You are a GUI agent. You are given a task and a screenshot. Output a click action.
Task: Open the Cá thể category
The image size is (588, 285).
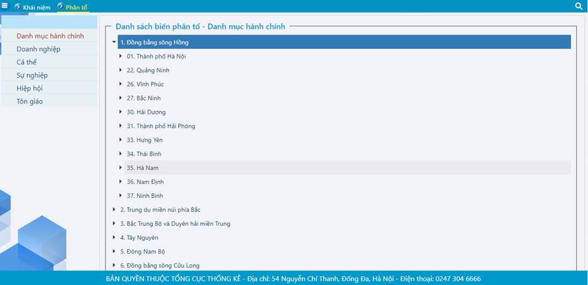[27, 62]
